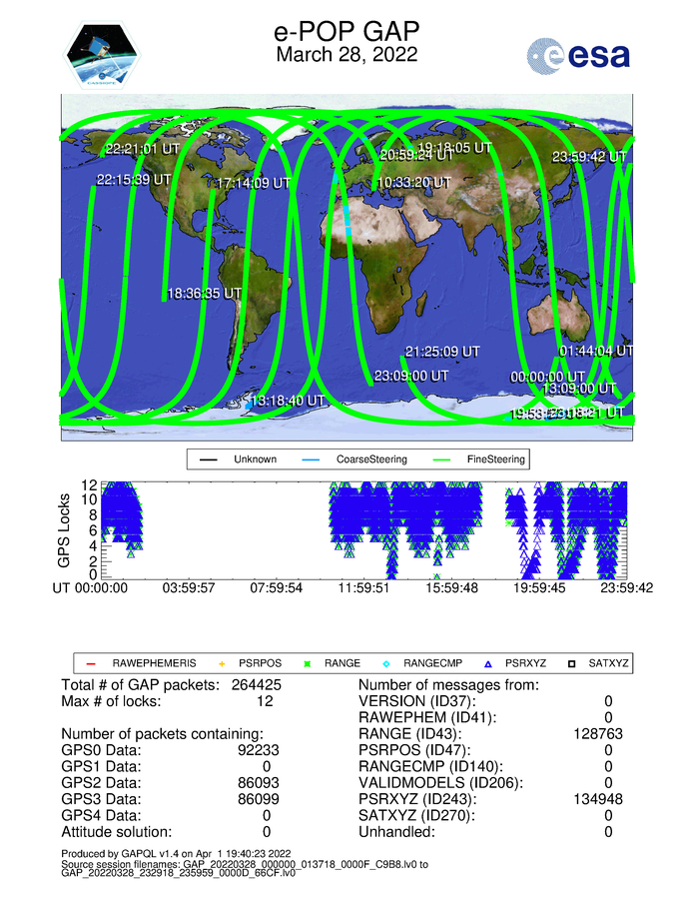Click the RANGECMP cyan diamond legend marker
The height and width of the screenshot is (898, 694).
pos(385,663)
